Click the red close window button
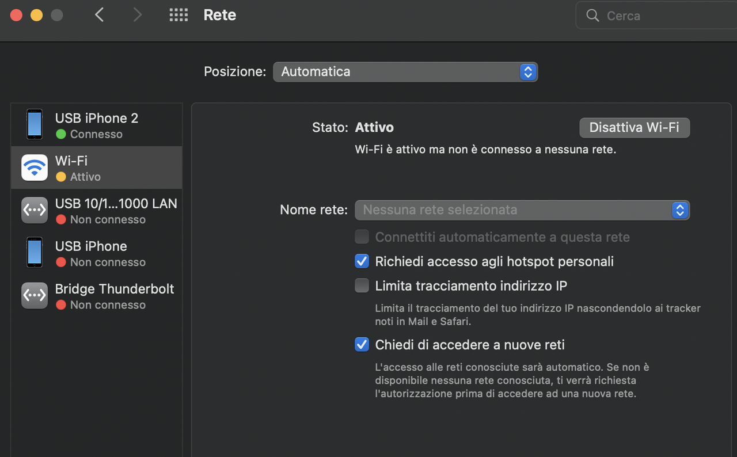 tap(16, 15)
